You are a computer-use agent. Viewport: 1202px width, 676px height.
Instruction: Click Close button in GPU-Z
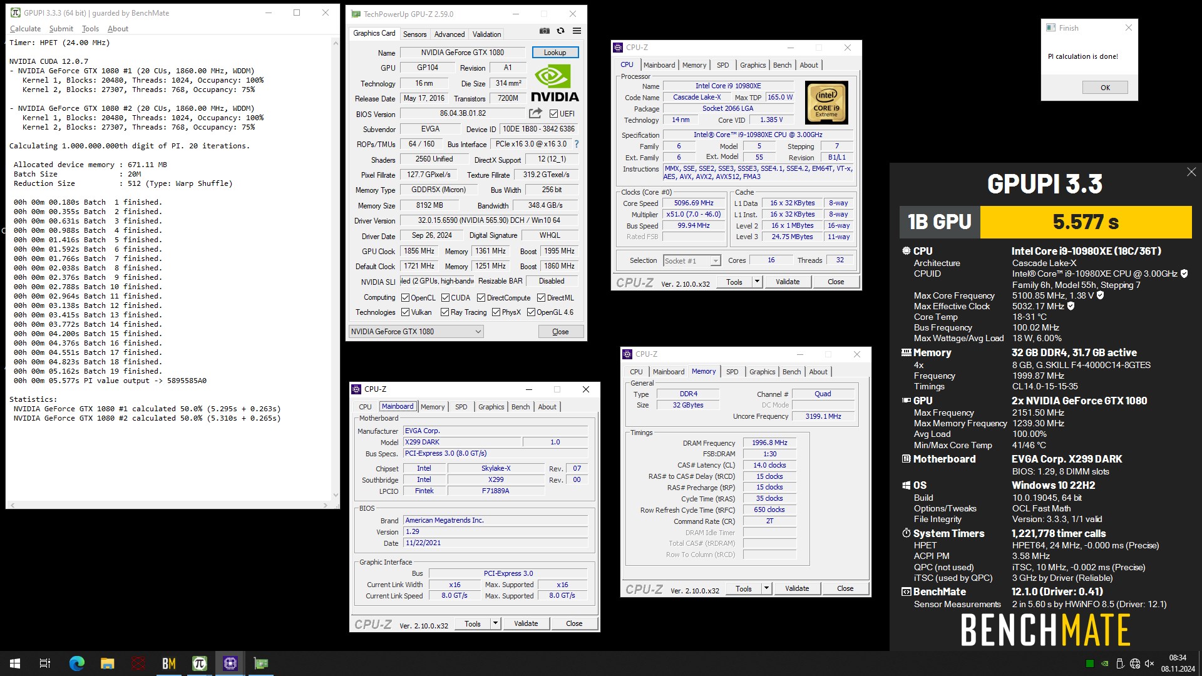tap(560, 332)
